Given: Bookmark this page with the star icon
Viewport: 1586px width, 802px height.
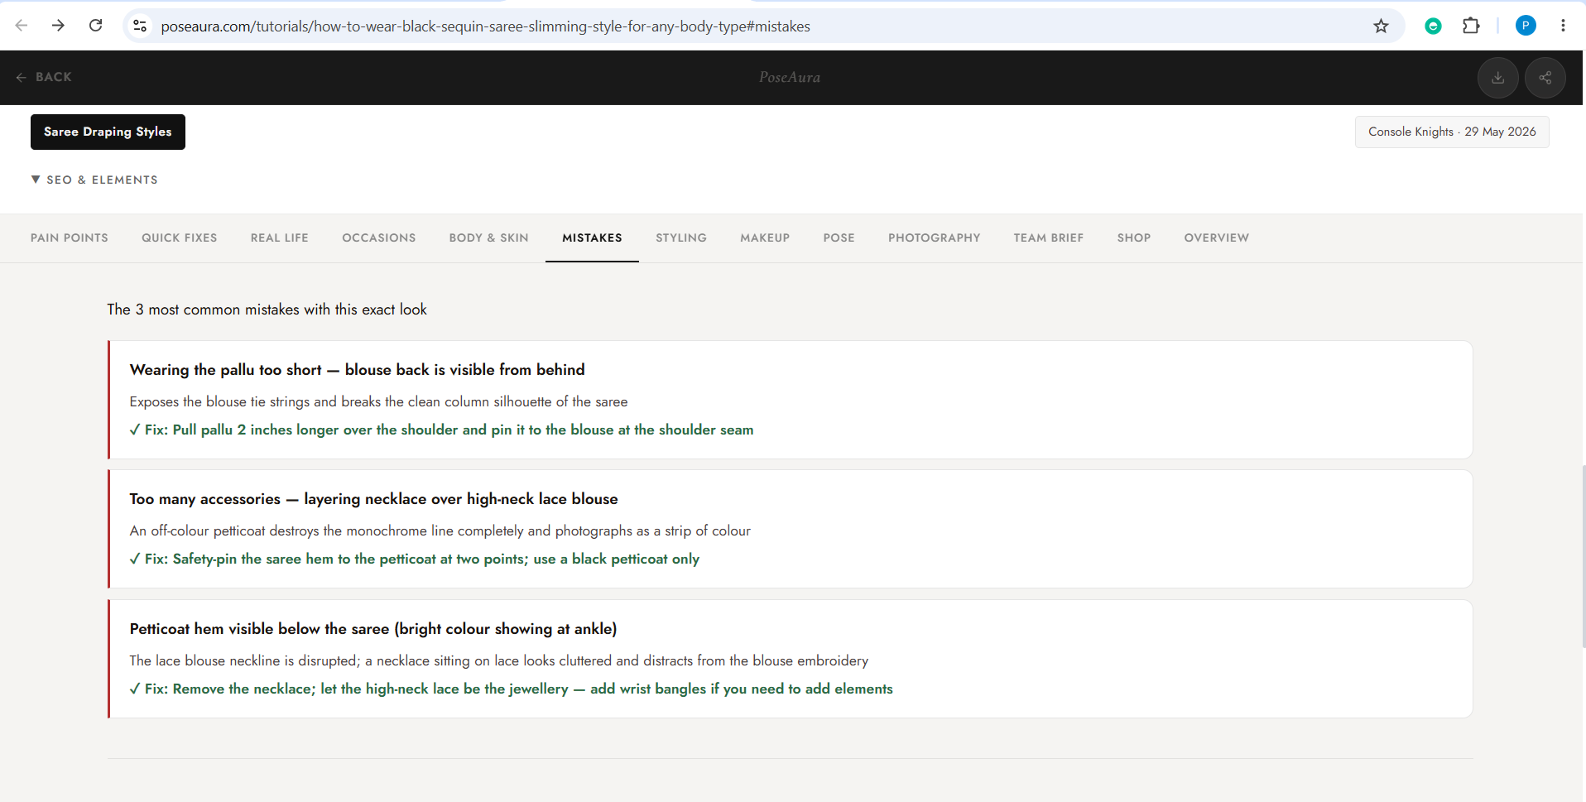Looking at the screenshot, I should (1381, 26).
